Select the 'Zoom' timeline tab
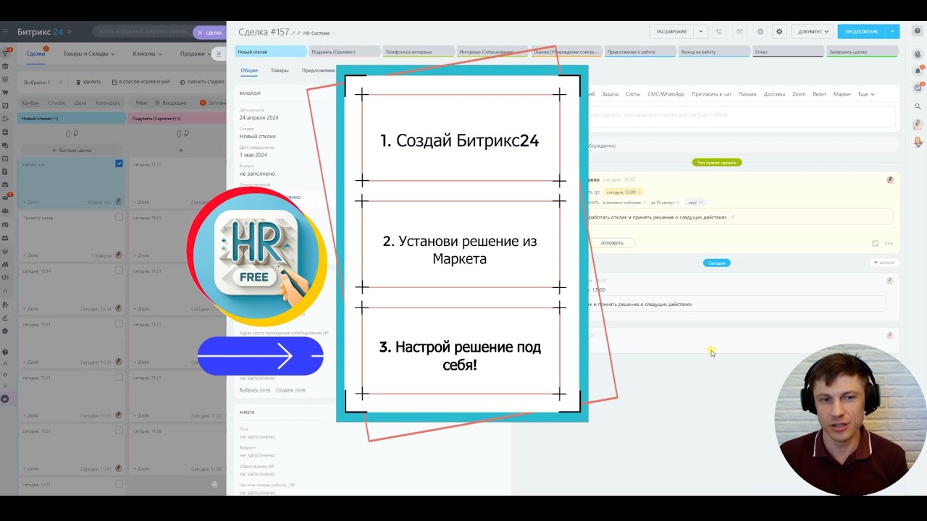This screenshot has height=521, width=927. (x=799, y=94)
